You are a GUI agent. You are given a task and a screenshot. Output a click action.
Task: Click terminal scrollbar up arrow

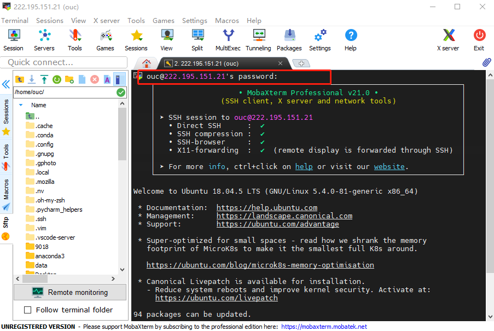[x=490, y=76]
